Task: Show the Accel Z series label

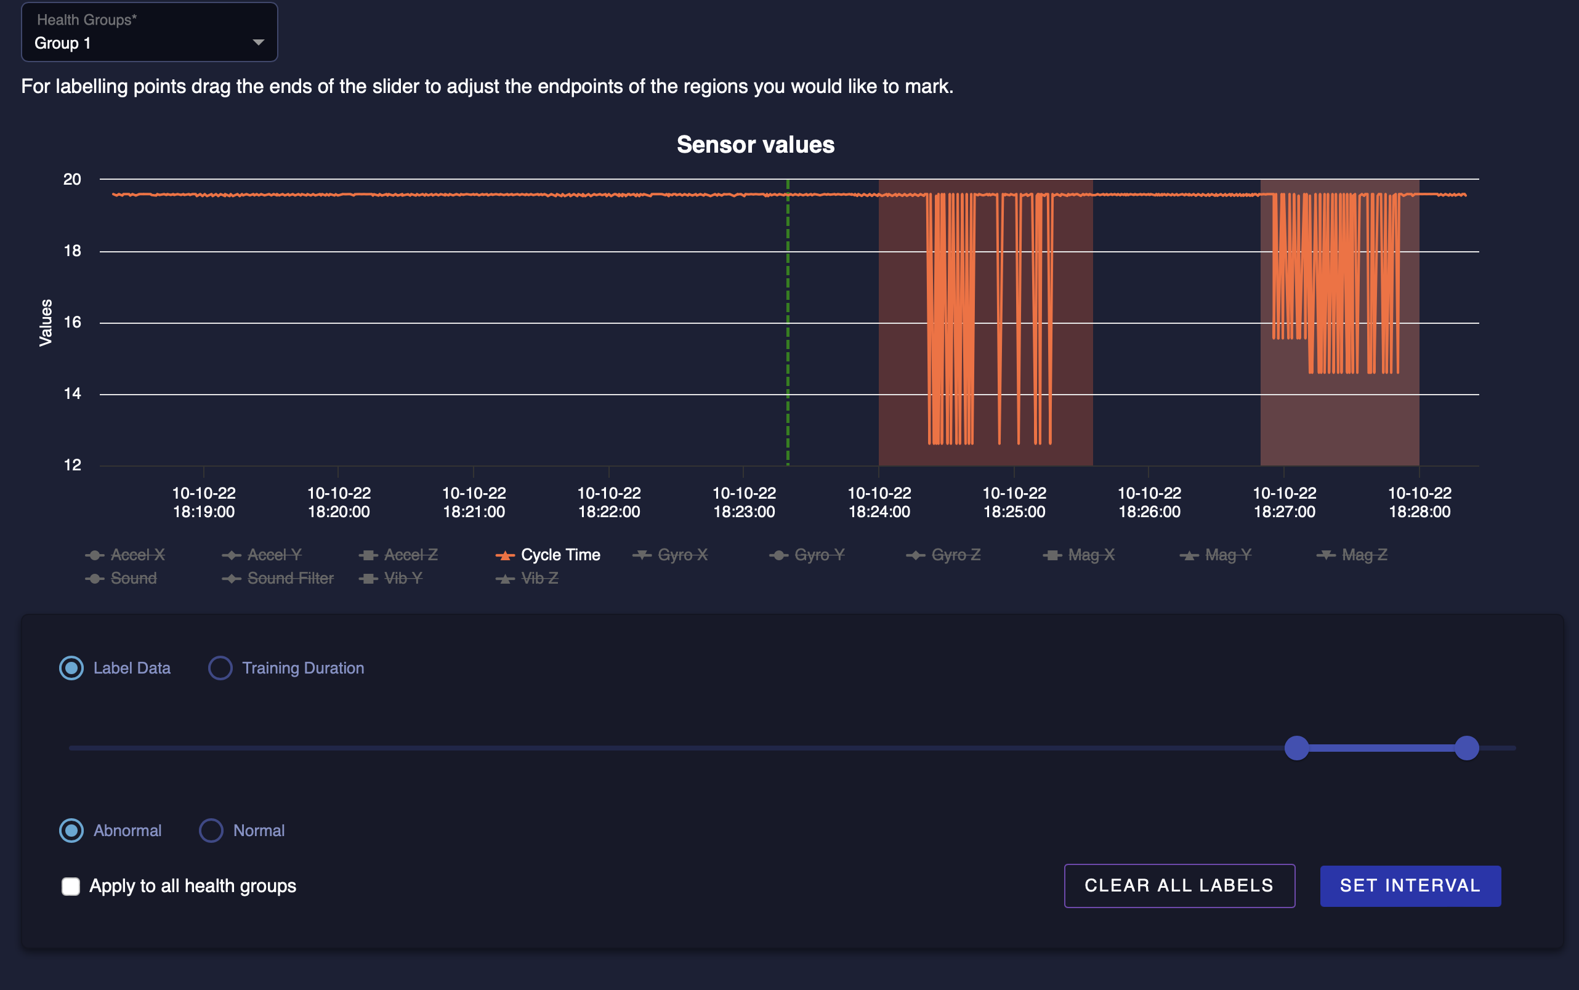Action: tap(411, 555)
